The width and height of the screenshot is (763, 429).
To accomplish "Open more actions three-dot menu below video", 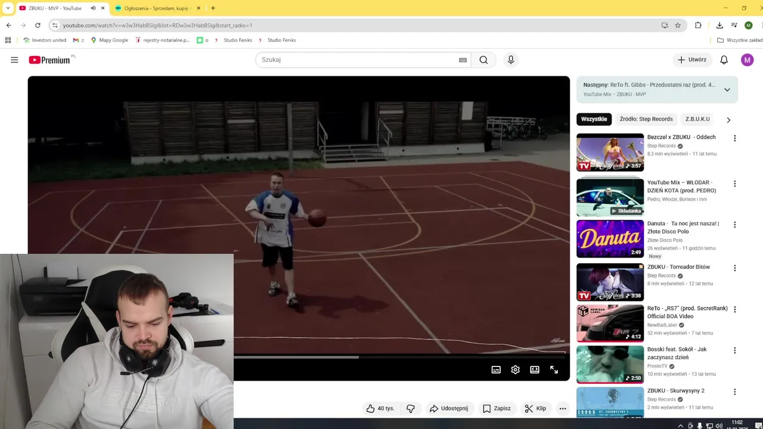I will point(563,408).
